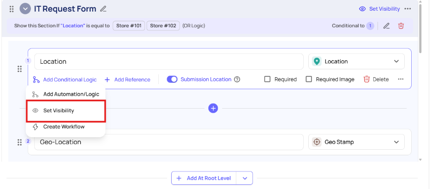
Task: Enable the Required Image checkbox
Action: (309, 79)
